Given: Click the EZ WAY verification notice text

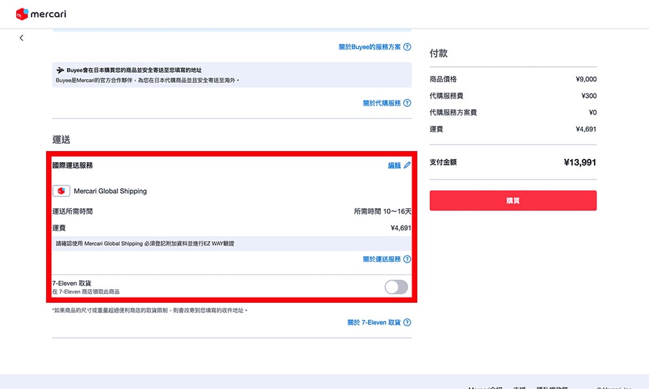Looking at the screenshot, I should point(145,244).
